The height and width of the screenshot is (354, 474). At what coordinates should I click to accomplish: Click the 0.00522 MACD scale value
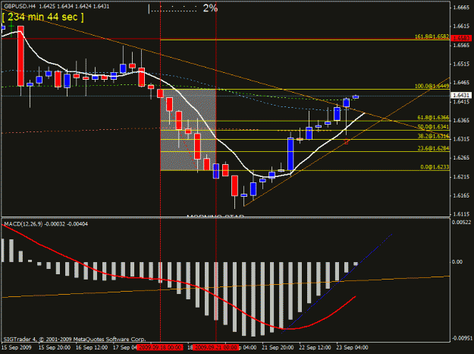pos(461,223)
